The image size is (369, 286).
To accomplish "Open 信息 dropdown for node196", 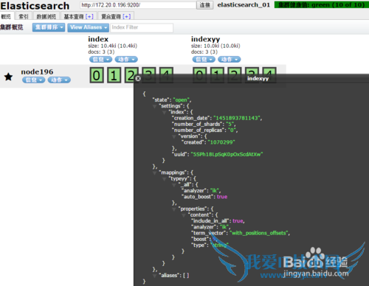I will click(33, 80).
